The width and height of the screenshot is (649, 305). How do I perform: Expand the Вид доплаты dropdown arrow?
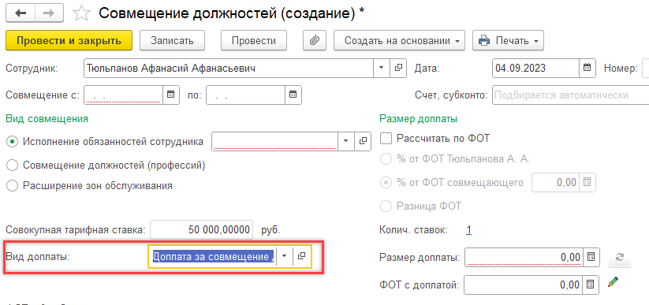pos(285,256)
